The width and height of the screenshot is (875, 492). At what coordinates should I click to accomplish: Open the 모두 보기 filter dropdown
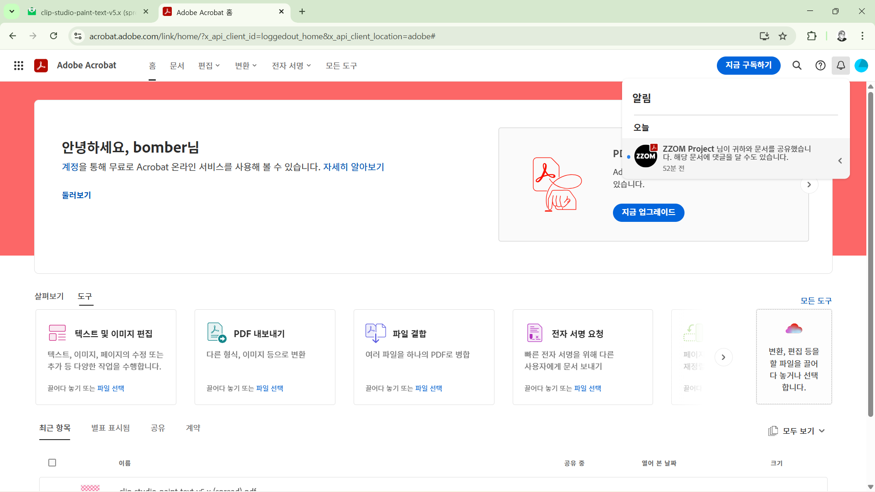coord(797,431)
